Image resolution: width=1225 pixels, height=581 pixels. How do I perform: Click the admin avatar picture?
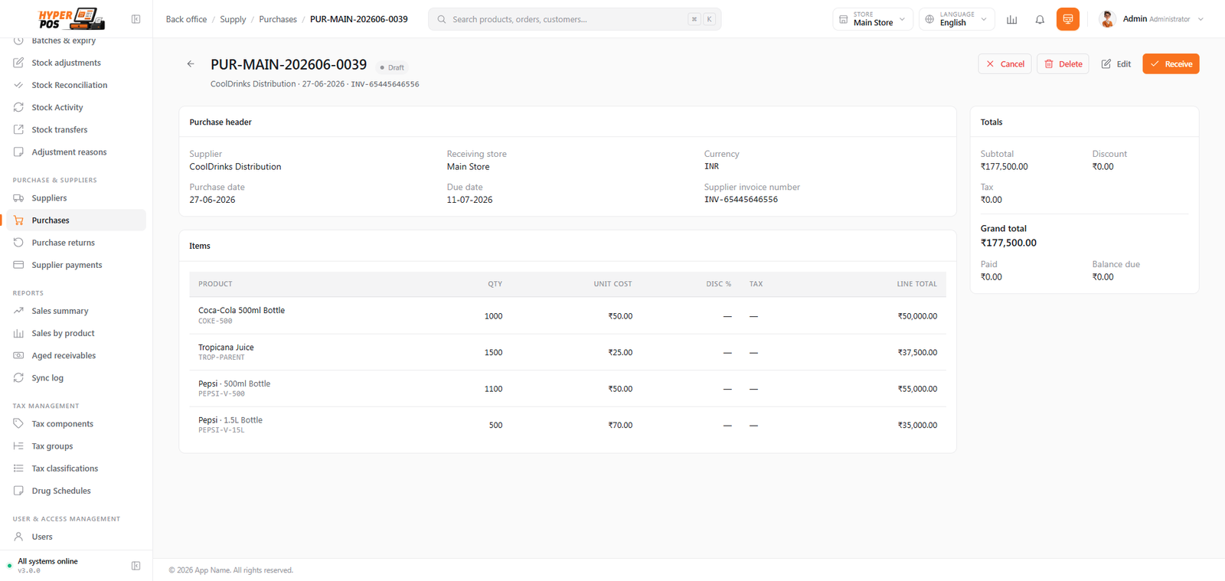(1107, 19)
